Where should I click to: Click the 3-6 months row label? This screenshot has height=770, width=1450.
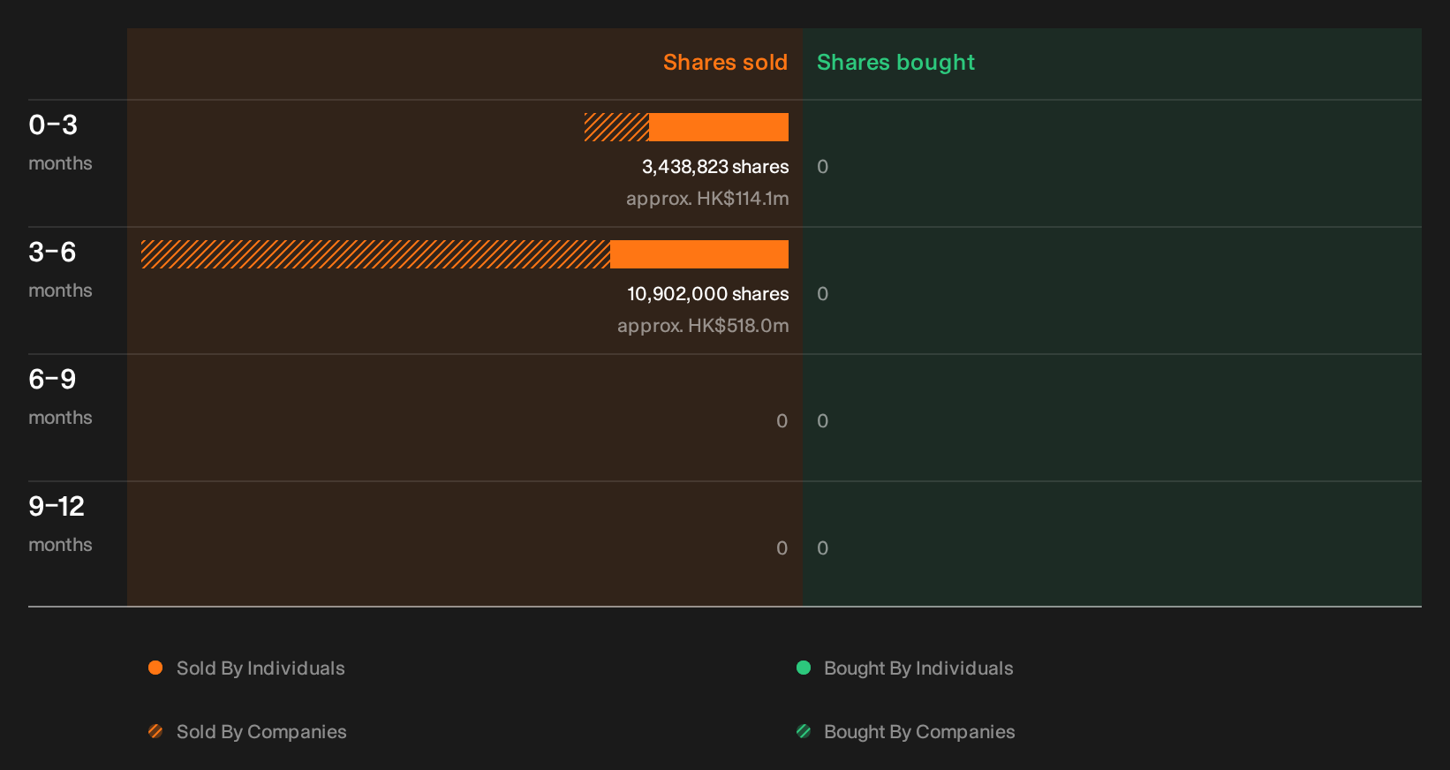[60, 269]
